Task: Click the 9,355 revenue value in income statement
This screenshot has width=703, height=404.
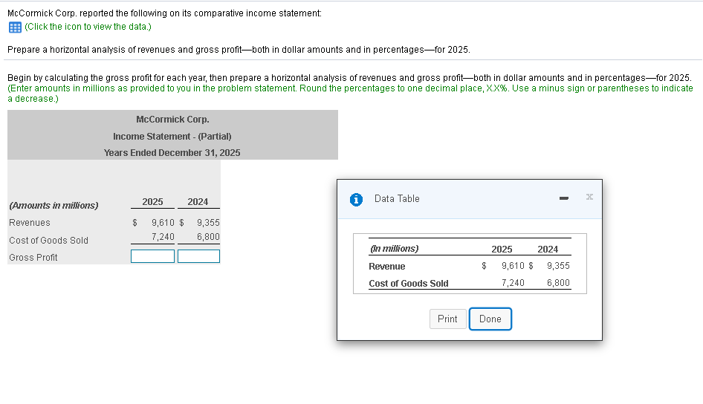Action: click(x=208, y=223)
